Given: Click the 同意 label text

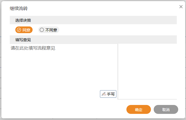Looking at the screenshot, I should click(26, 30).
